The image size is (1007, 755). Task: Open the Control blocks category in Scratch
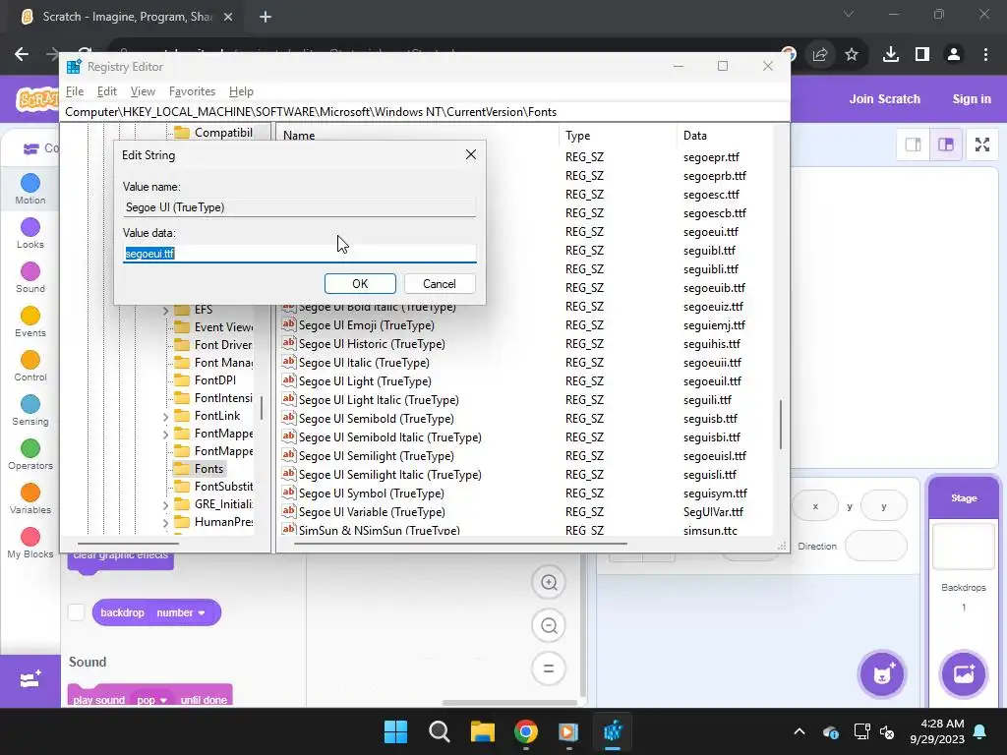(30, 366)
